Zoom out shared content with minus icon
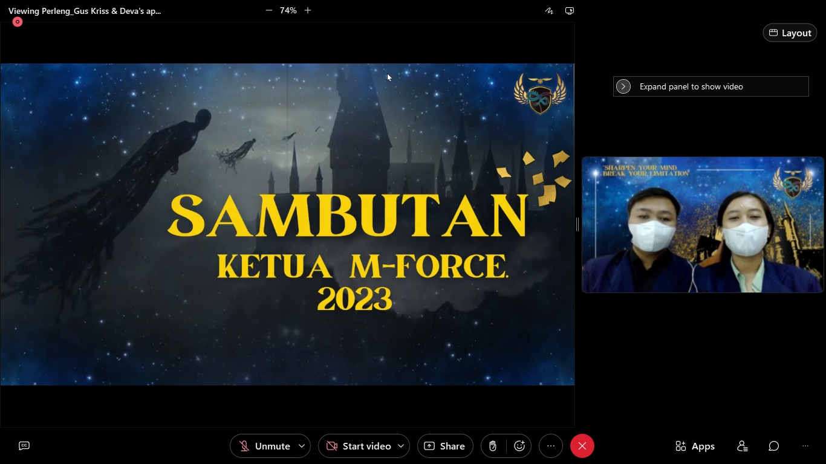Viewport: 826px width, 464px height. (x=269, y=10)
